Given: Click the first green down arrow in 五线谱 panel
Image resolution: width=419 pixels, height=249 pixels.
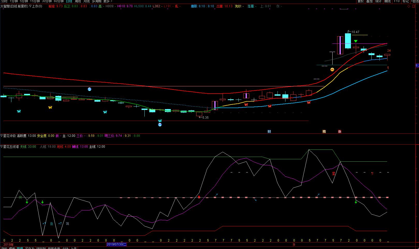Looking at the screenshot, I should 27,202.
